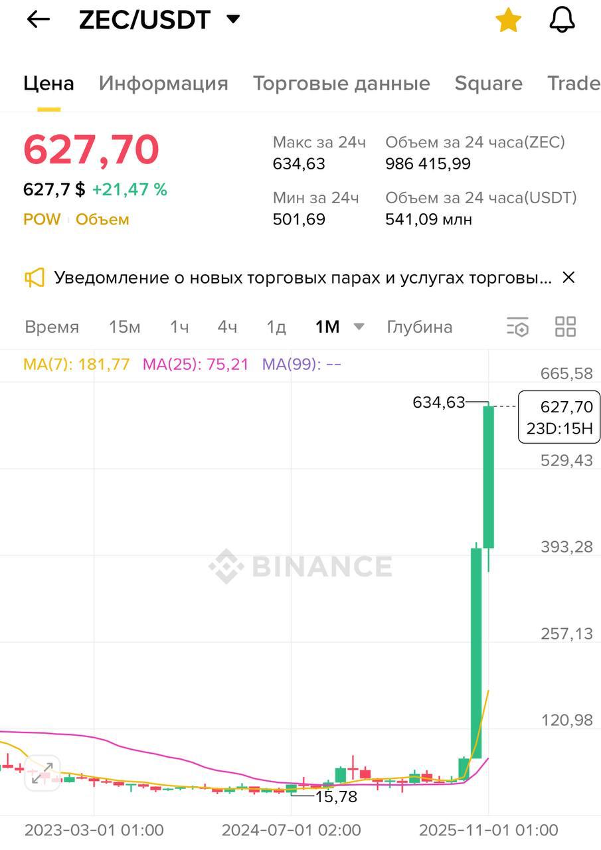Open price alert bell icon
601x850 pixels.
coord(562,20)
